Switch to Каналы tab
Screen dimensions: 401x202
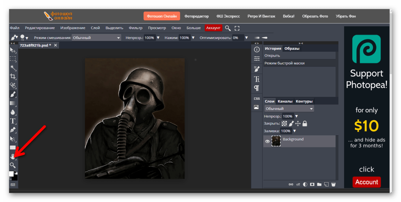(285, 101)
